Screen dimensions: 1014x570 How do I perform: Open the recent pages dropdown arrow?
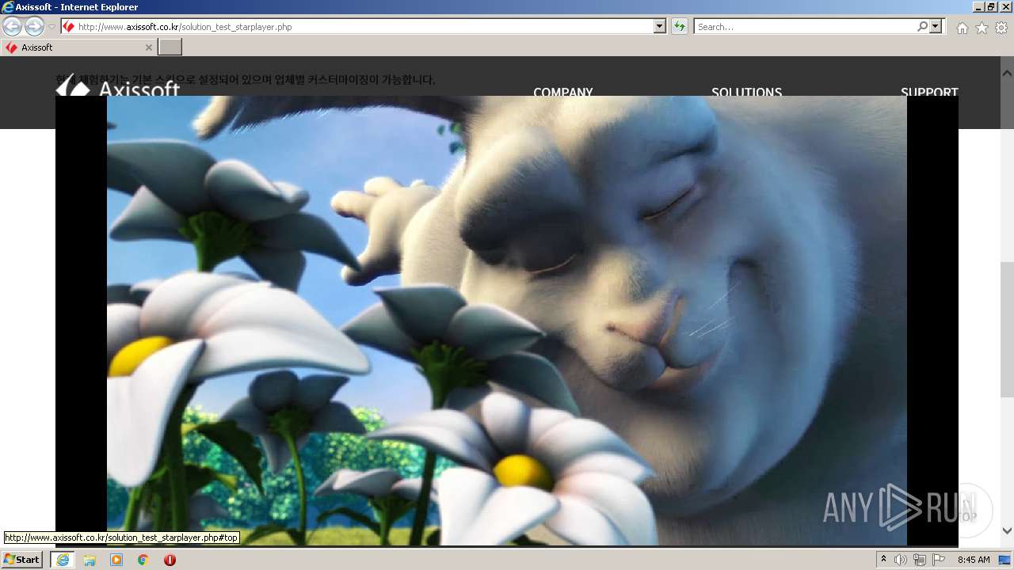click(51, 27)
